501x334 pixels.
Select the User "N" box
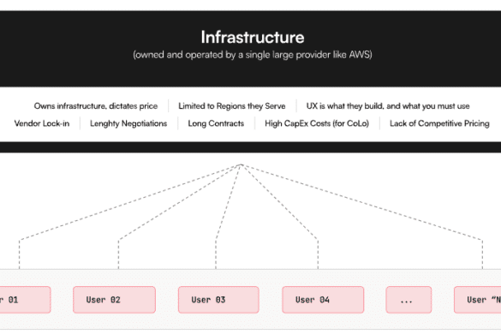pos(477,300)
